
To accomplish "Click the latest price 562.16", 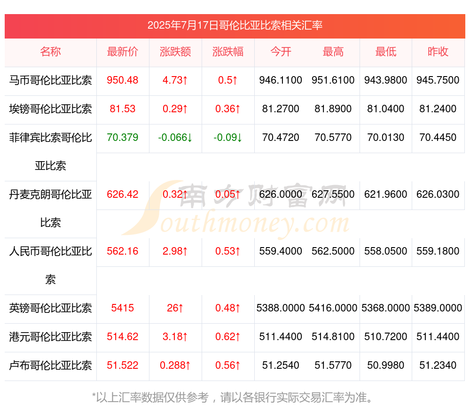I will point(123,251).
